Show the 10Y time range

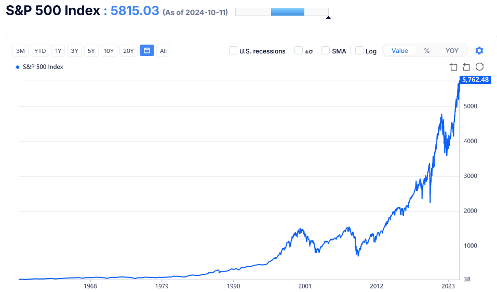click(109, 51)
